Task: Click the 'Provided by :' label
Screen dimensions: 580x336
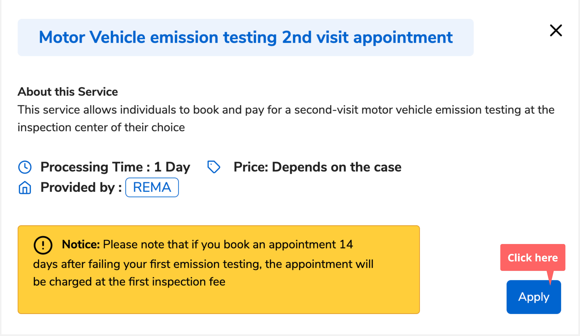Action: click(x=81, y=187)
